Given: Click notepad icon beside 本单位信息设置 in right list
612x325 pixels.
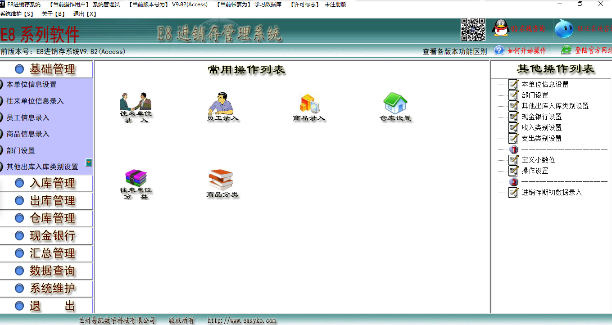Looking at the screenshot, I should pyautogui.click(x=513, y=84).
